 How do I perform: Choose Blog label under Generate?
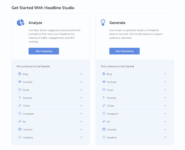[109, 74]
